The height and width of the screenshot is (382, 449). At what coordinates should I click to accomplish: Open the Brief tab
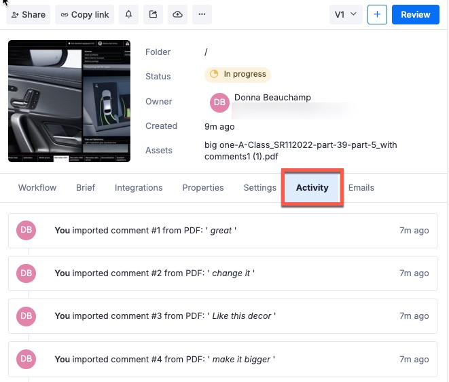pos(86,188)
